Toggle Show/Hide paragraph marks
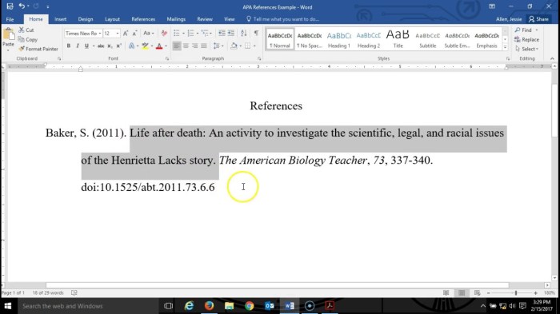 coord(256,34)
